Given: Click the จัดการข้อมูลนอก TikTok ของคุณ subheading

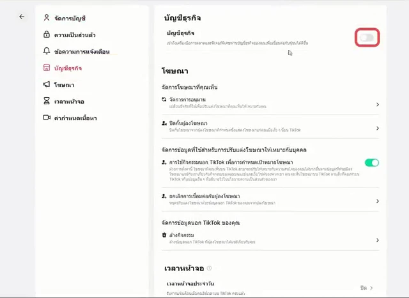Looking at the screenshot, I should 201,223.
